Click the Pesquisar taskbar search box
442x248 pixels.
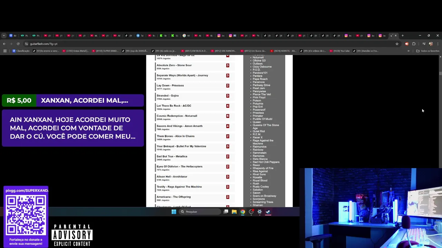click(200, 212)
